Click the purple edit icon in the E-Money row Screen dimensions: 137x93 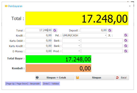click(126, 51)
